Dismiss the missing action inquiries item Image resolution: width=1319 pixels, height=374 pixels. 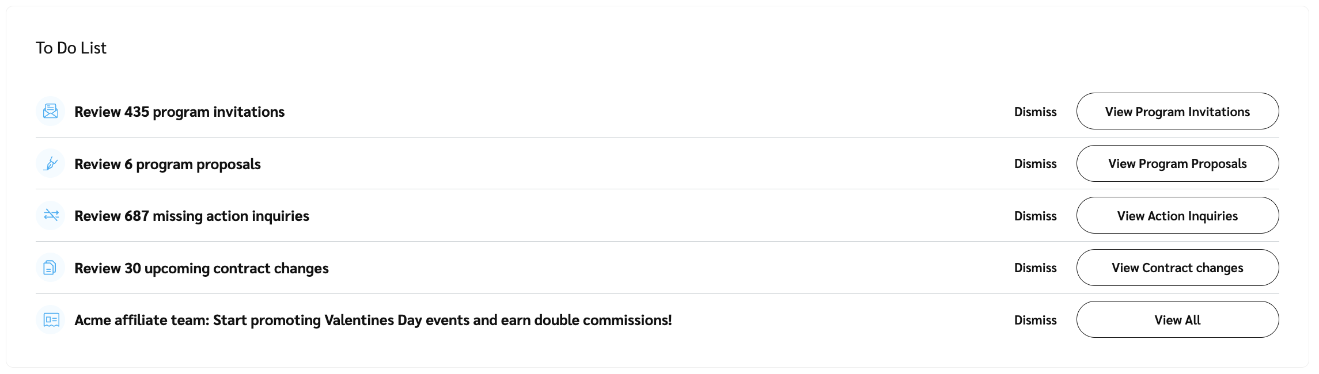(1035, 216)
